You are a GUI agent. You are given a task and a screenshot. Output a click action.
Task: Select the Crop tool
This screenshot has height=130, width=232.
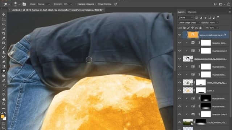tap(4, 34)
